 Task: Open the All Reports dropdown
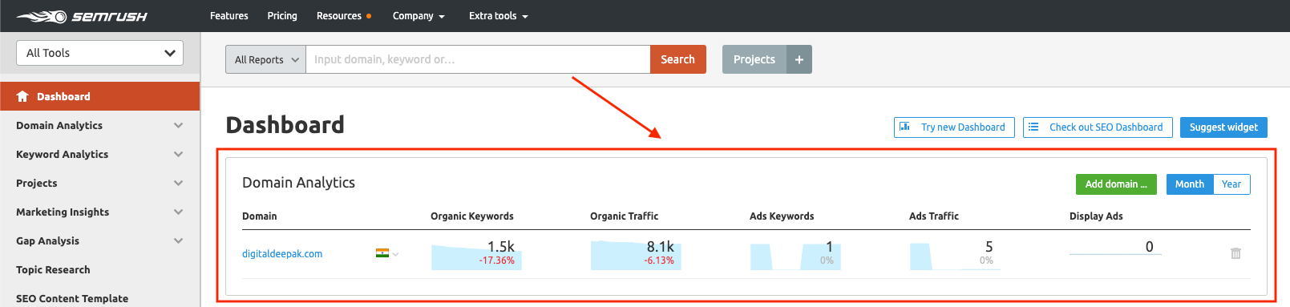click(x=265, y=59)
